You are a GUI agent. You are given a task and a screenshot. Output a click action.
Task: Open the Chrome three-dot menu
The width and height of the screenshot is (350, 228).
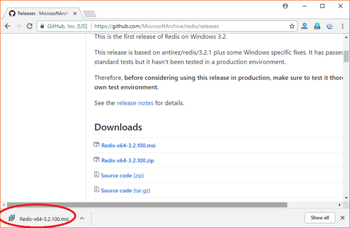pyautogui.click(x=342, y=26)
